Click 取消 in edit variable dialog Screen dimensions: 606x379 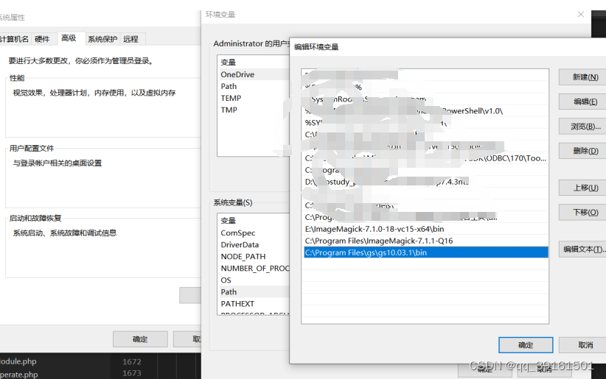(x=582, y=345)
